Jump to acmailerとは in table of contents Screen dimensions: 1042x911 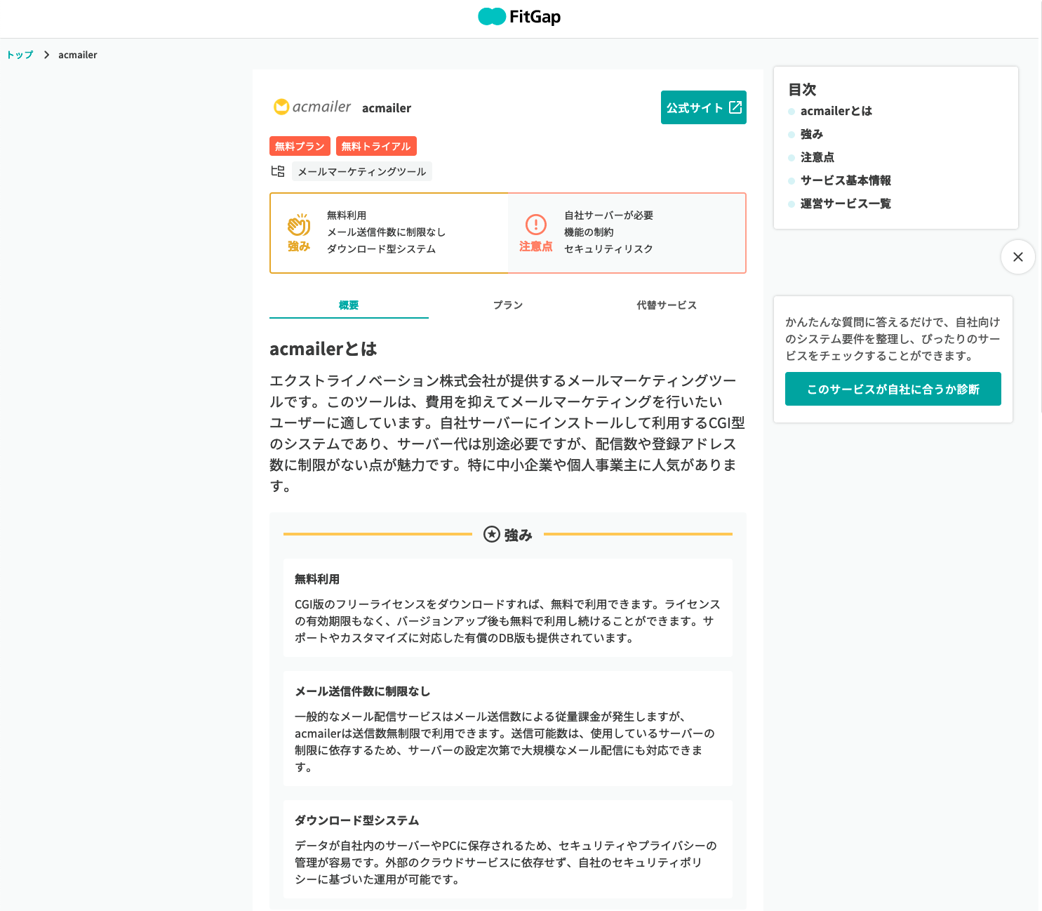coord(836,111)
